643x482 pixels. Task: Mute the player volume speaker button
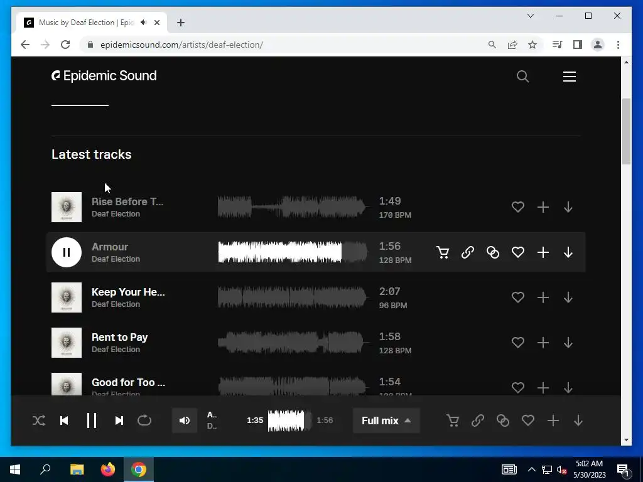click(185, 420)
